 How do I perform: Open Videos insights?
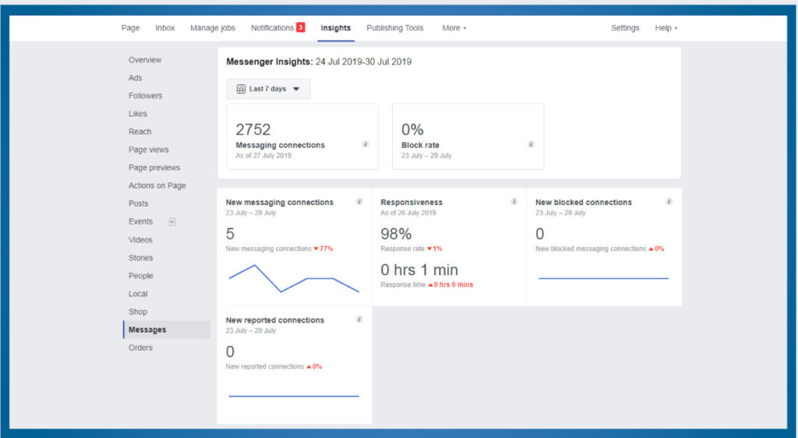click(x=140, y=239)
